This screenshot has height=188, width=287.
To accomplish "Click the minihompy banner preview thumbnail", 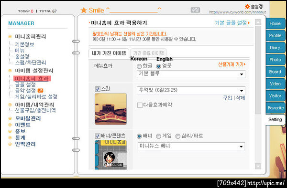I will click(111, 155).
